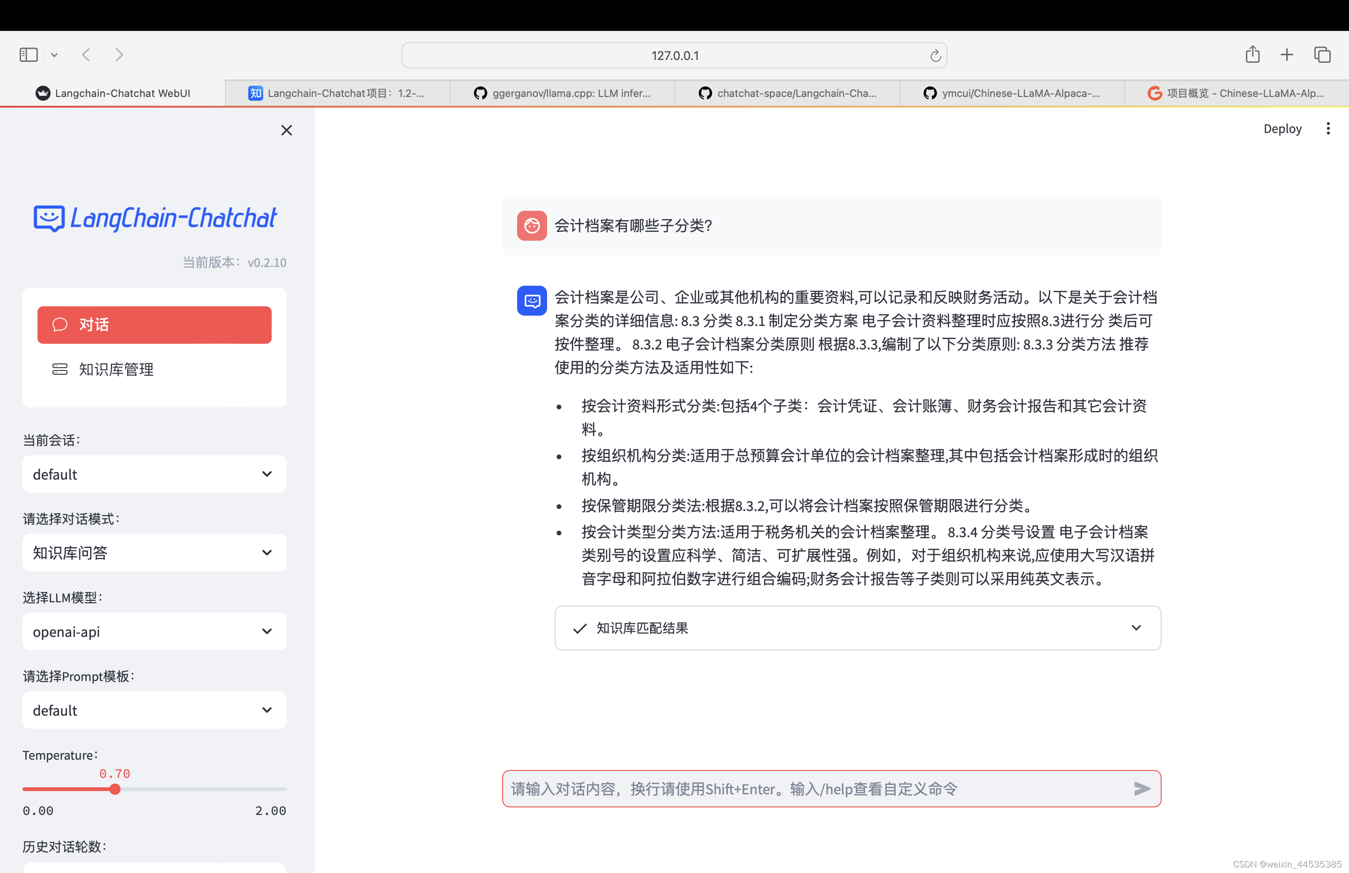Switch to chatchat-space/Langchain-Chatchat tab
The height and width of the screenshot is (873, 1349).
pyautogui.click(x=787, y=93)
